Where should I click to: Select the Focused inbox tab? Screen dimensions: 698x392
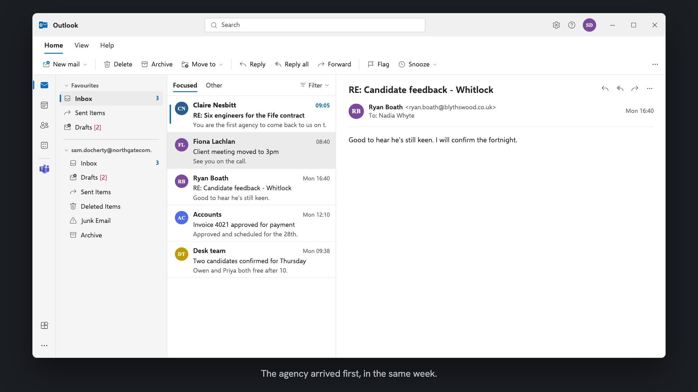click(x=185, y=85)
